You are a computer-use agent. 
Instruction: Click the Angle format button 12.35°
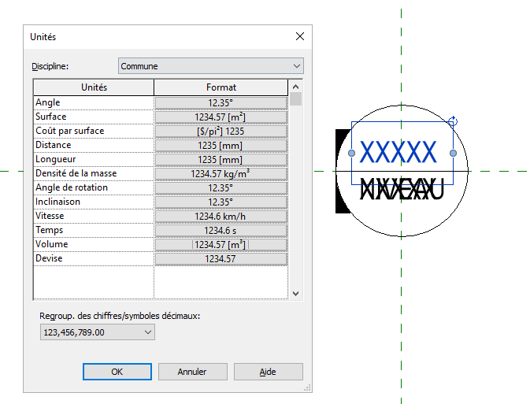221,103
